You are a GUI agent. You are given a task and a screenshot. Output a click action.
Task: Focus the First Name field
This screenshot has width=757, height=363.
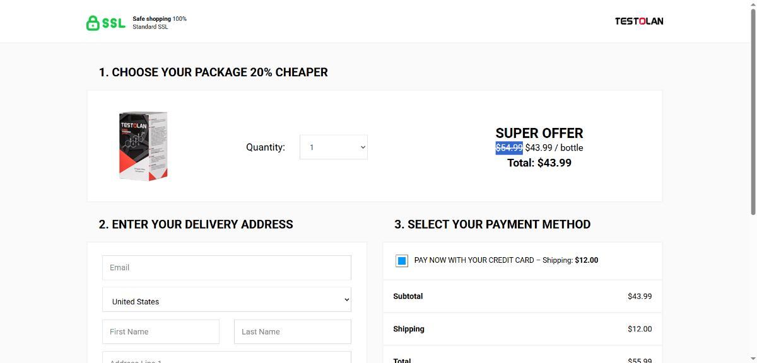[x=161, y=331]
